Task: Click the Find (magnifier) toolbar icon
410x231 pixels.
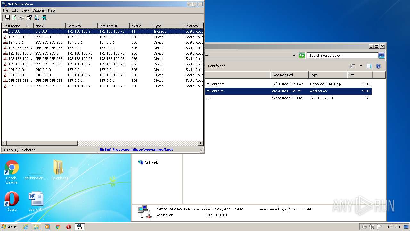Action: click(37, 18)
